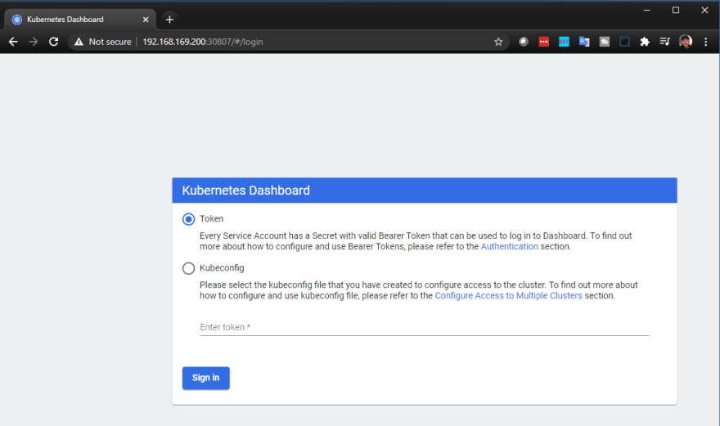Open the Chrome profile avatar
This screenshot has height=426, width=720.
coord(686,42)
